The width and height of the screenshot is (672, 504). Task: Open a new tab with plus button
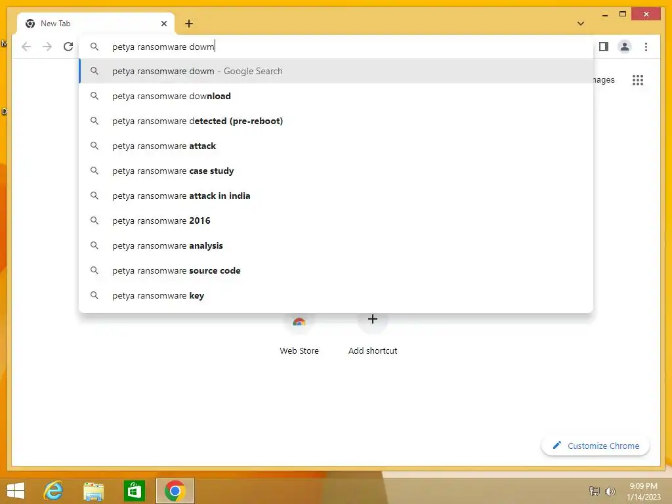(189, 24)
